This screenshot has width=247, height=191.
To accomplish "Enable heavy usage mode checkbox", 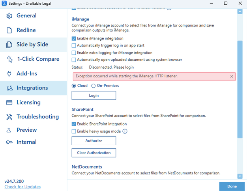I will point(73,131).
